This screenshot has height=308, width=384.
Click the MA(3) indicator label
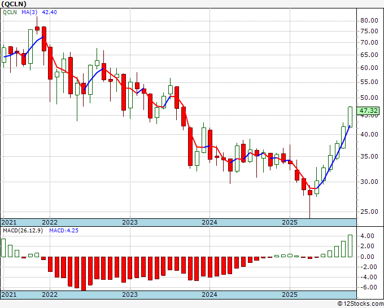pyautogui.click(x=29, y=12)
